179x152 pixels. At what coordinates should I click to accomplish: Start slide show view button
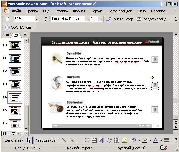[x=13, y=133]
